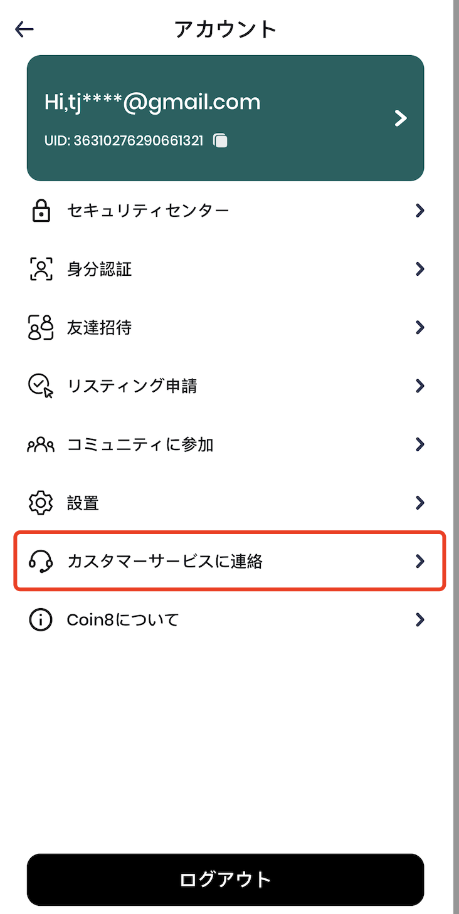Click the face-scan icon for 身分認証
Screen dimensions: 459x914
click(x=41, y=270)
